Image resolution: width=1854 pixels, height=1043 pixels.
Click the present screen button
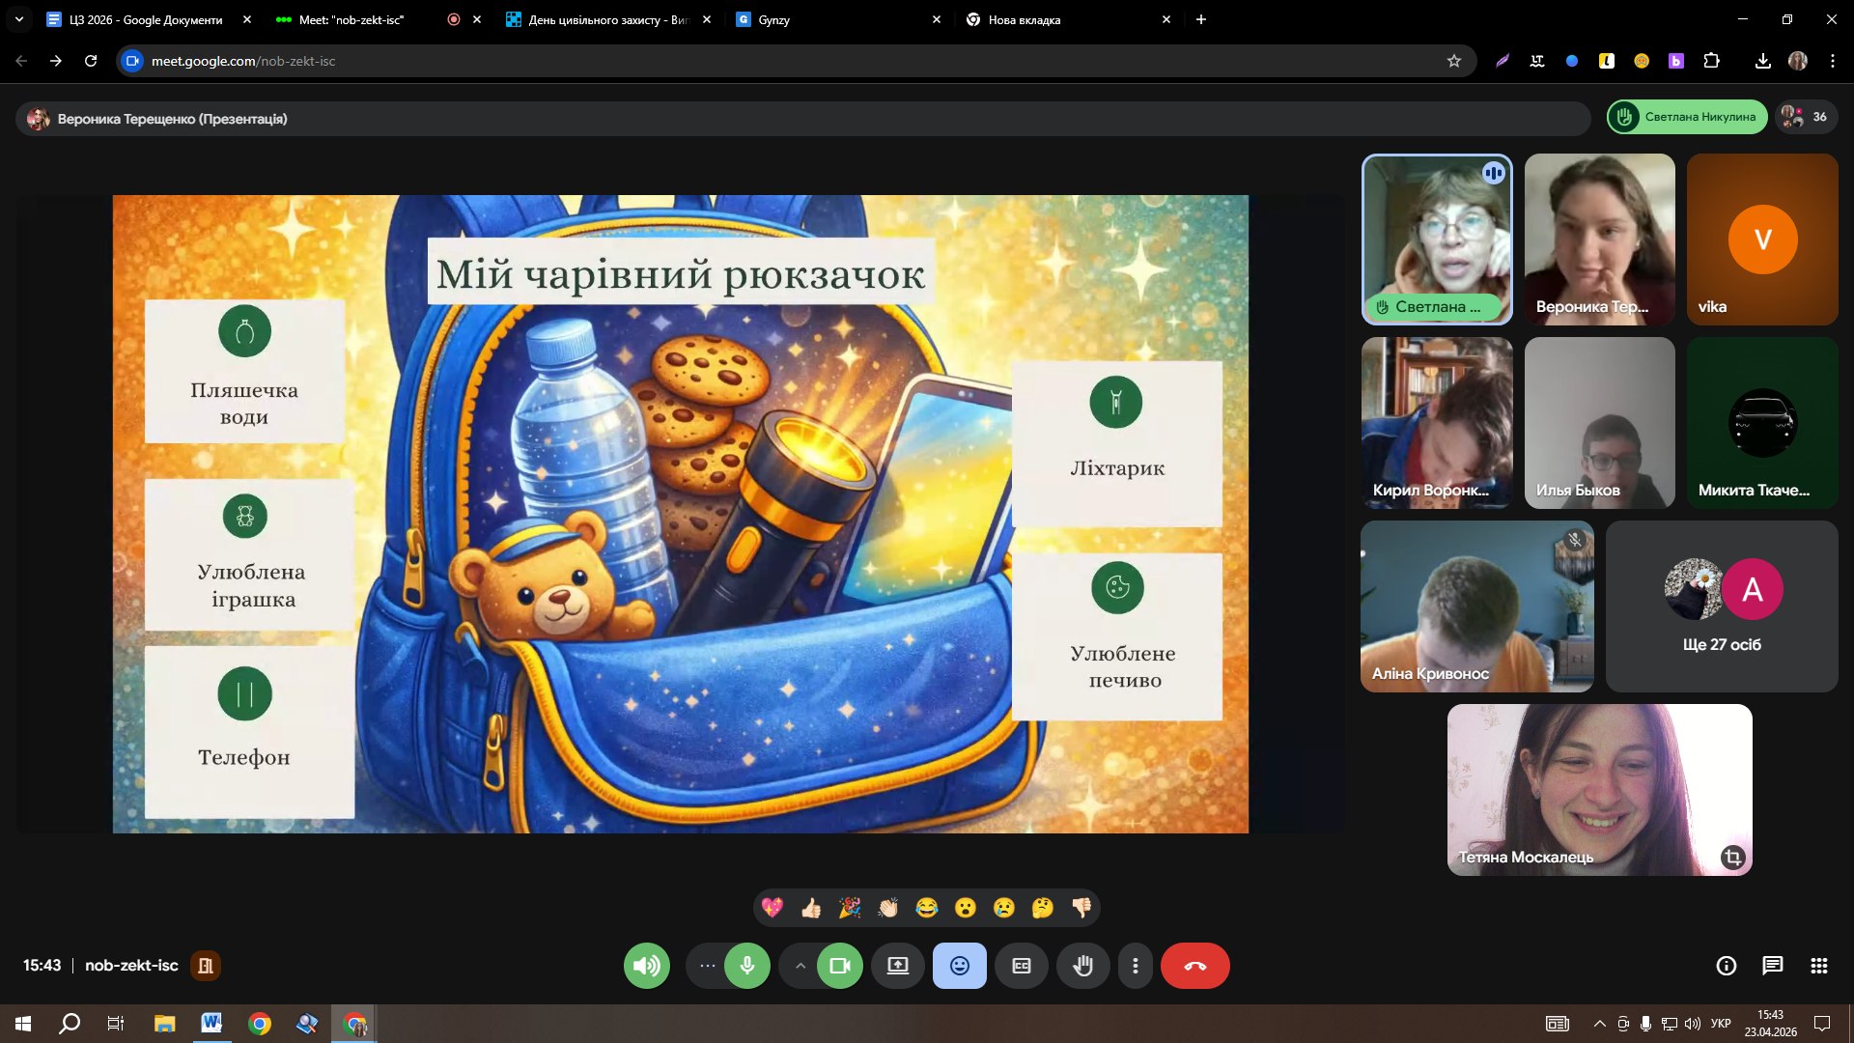coord(898,966)
